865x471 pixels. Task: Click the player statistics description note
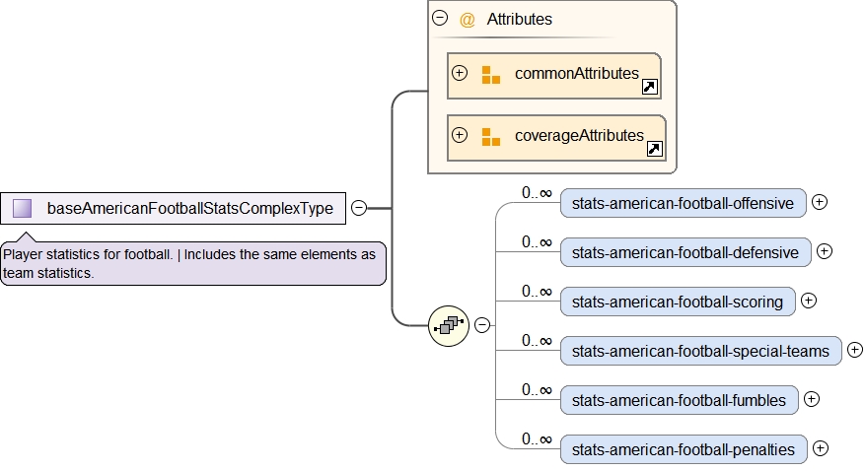(193, 264)
